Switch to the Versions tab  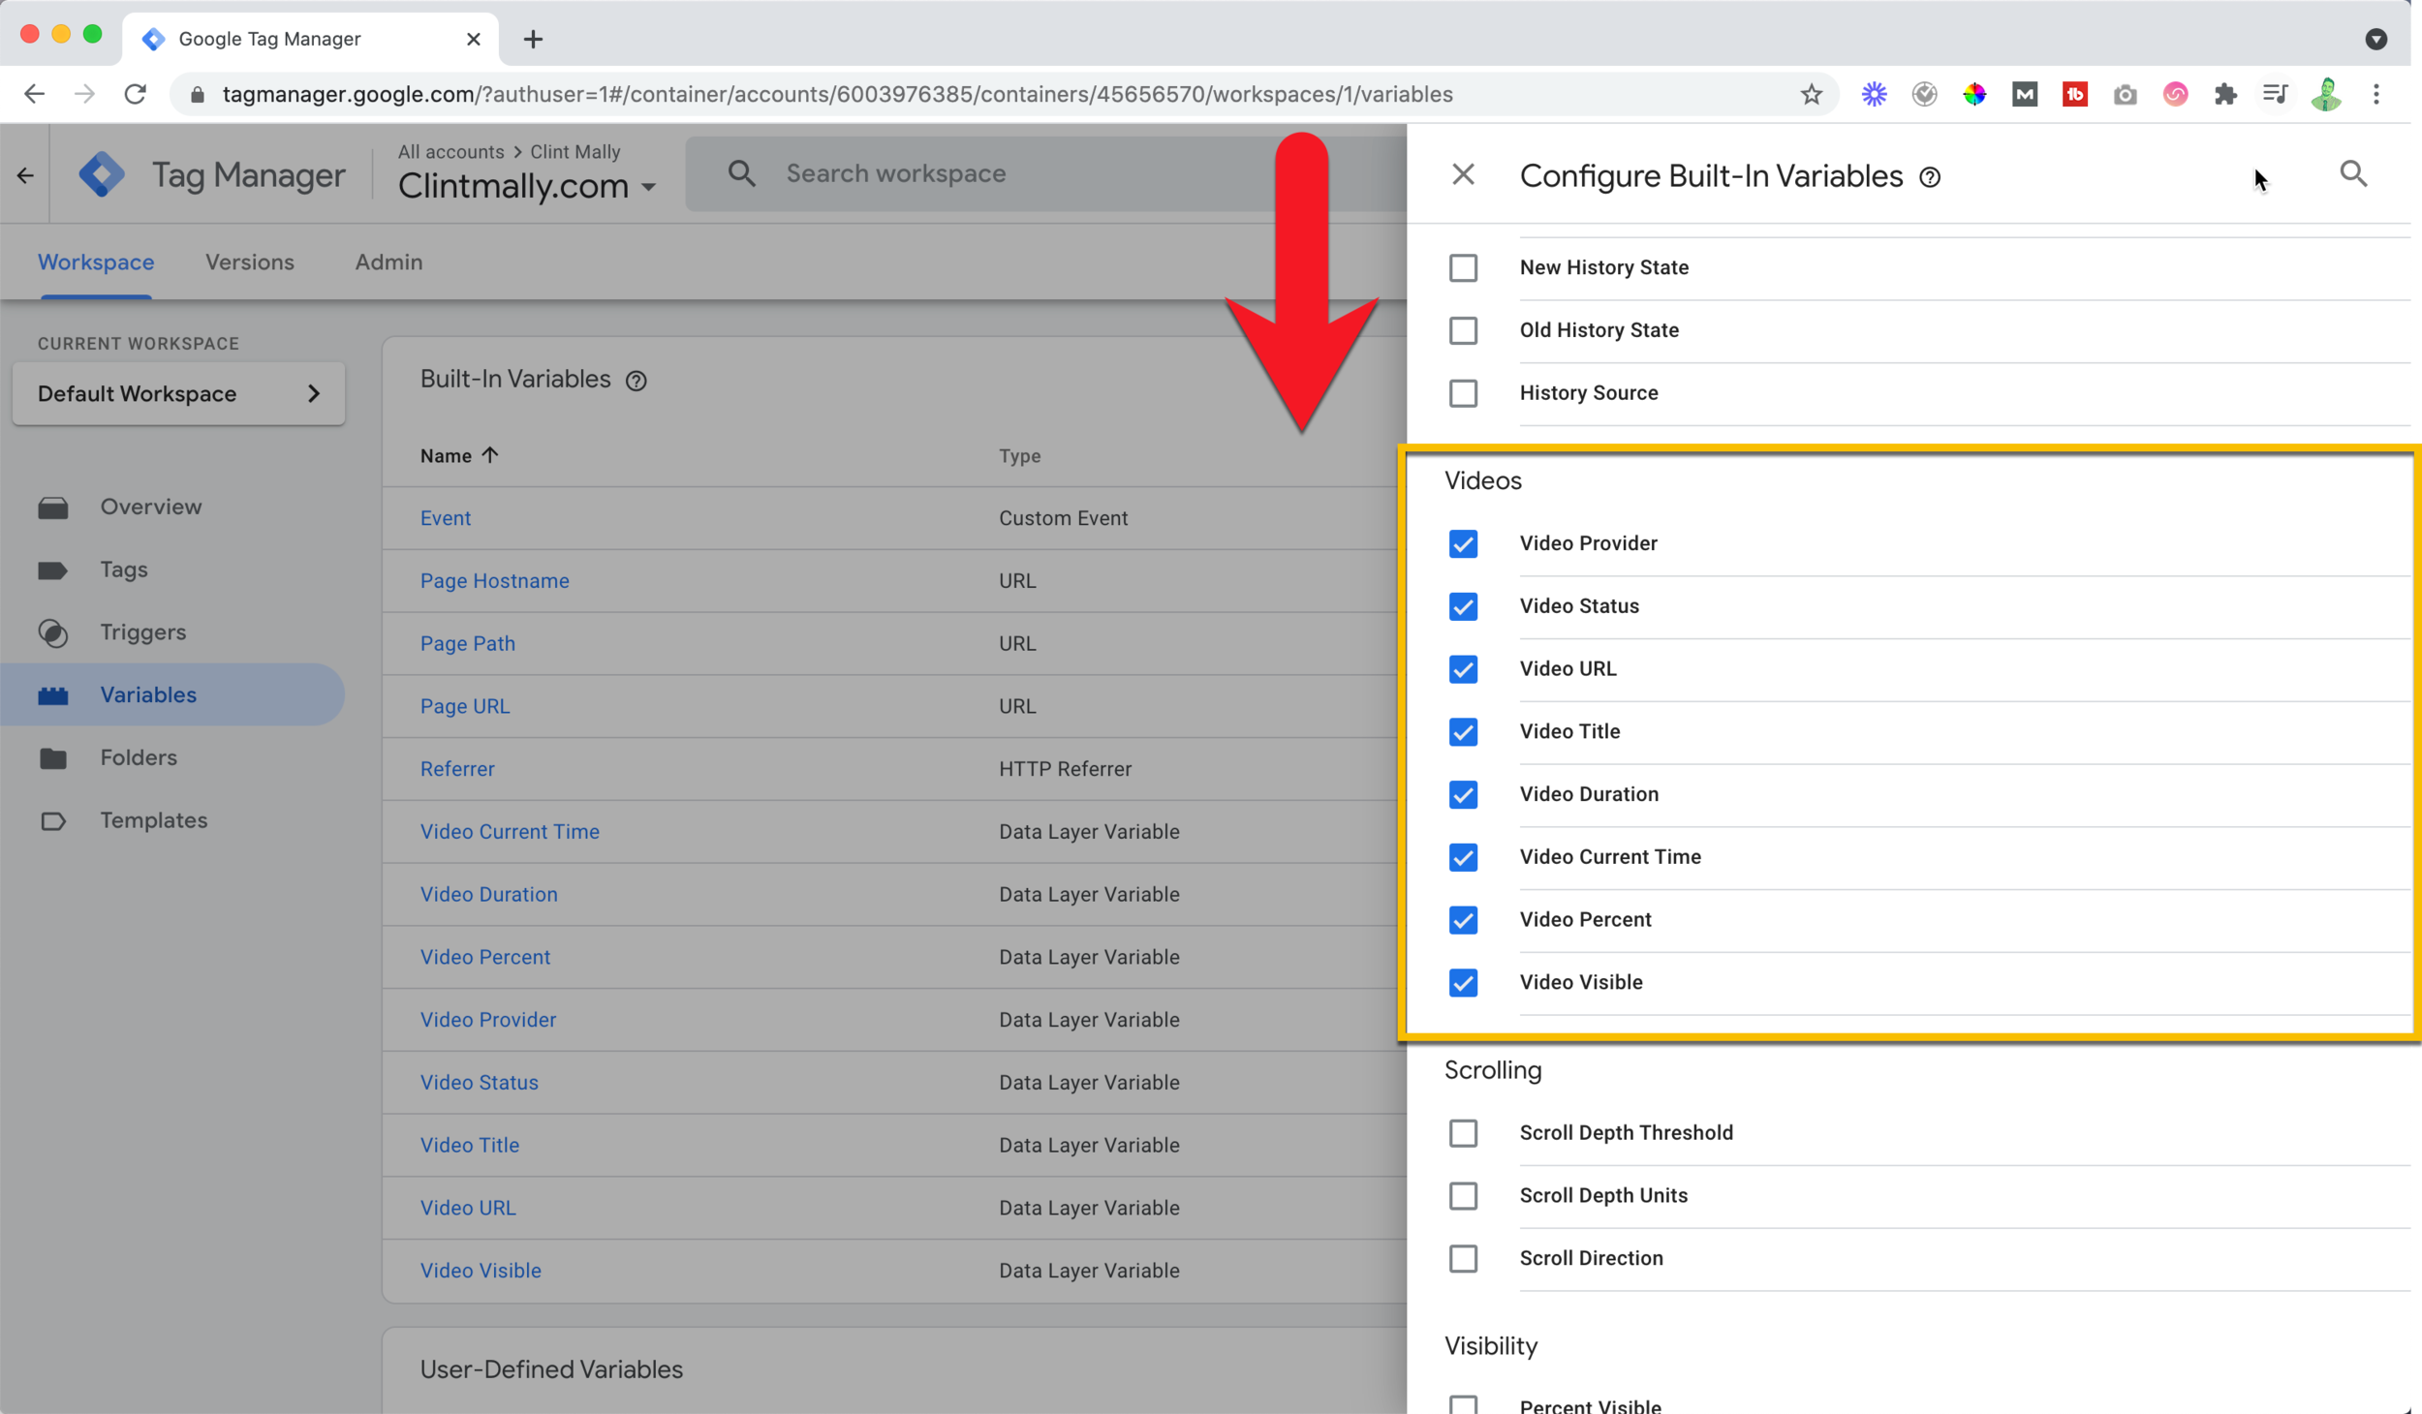[x=249, y=261]
